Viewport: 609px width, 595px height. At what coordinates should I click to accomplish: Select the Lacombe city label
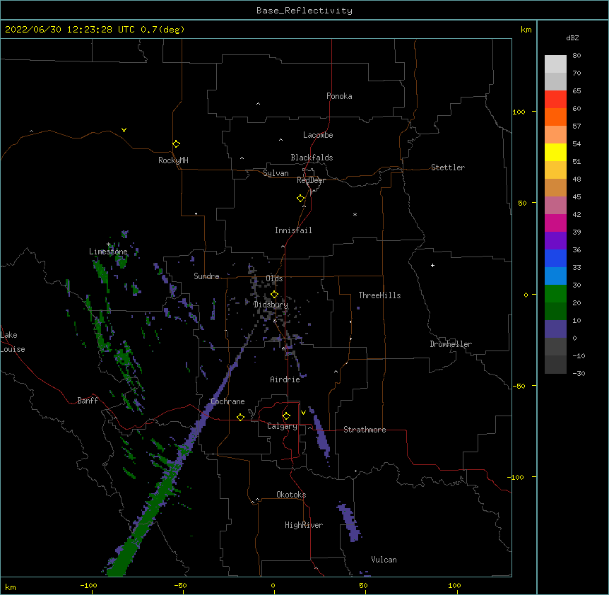click(x=318, y=135)
